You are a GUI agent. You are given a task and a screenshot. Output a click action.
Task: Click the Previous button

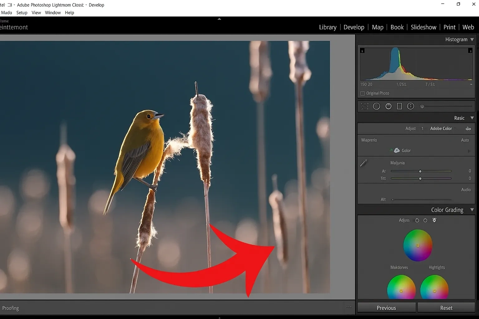(x=386, y=307)
